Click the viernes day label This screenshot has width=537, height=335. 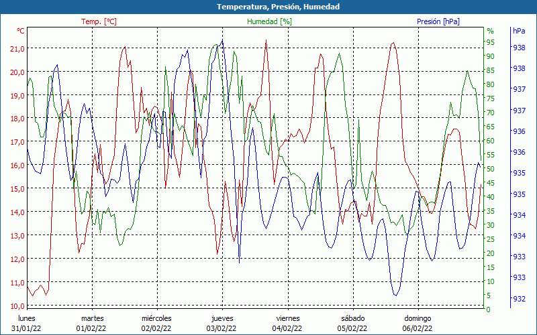click(x=288, y=318)
